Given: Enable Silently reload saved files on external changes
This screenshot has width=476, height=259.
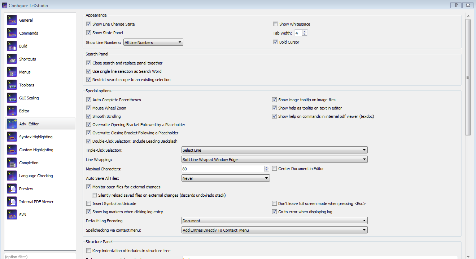Looking at the screenshot, I should pyautogui.click(x=95, y=195).
